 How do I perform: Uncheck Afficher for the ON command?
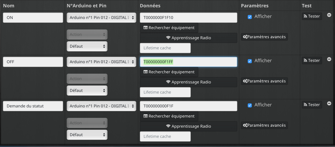(250, 17)
